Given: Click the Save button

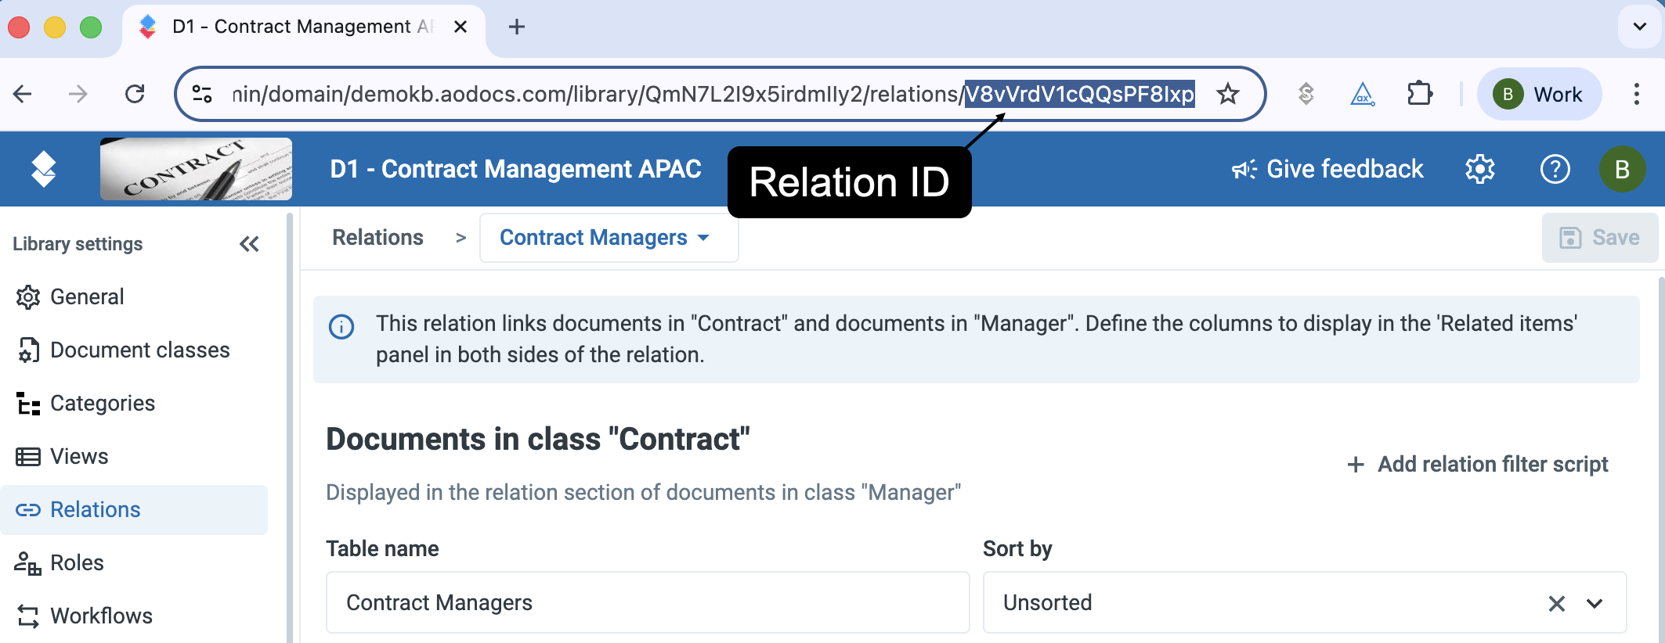Looking at the screenshot, I should 1599,238.
